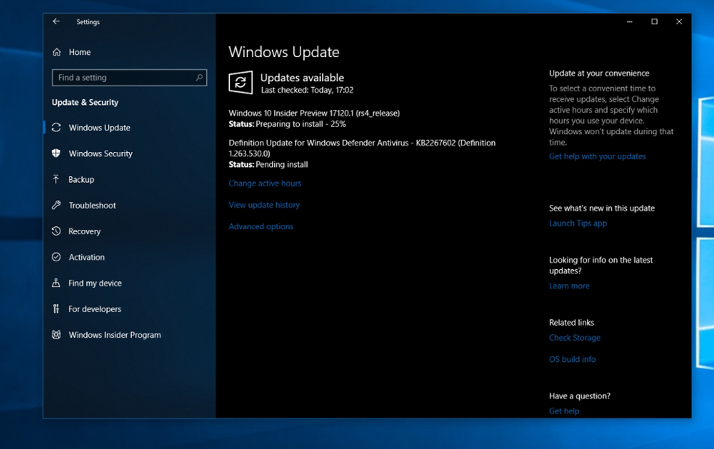
Task: Click the Update & Security heading
Action: [85, 102]
